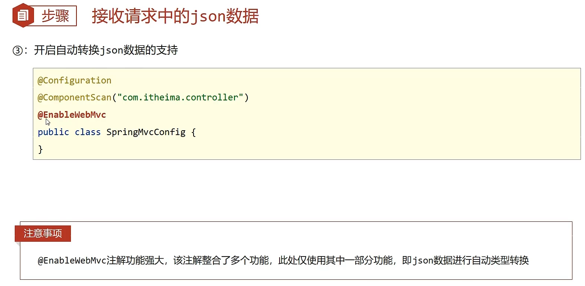
Task: Click the phrase 此处仅使用其中一部分功能
Action: click(x=335, y=261)
